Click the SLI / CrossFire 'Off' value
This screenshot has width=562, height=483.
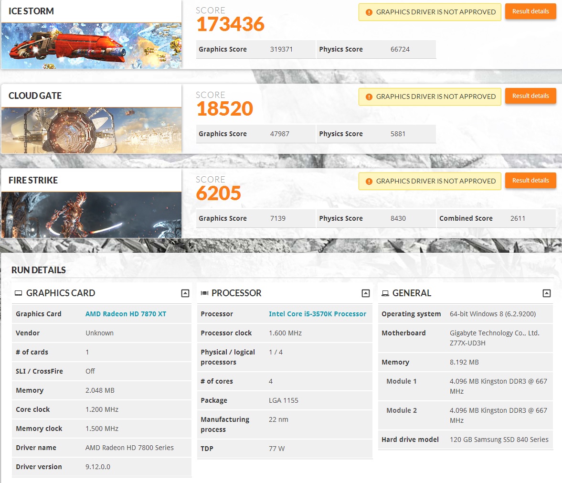pyautogui.click(x=90, y=372)
